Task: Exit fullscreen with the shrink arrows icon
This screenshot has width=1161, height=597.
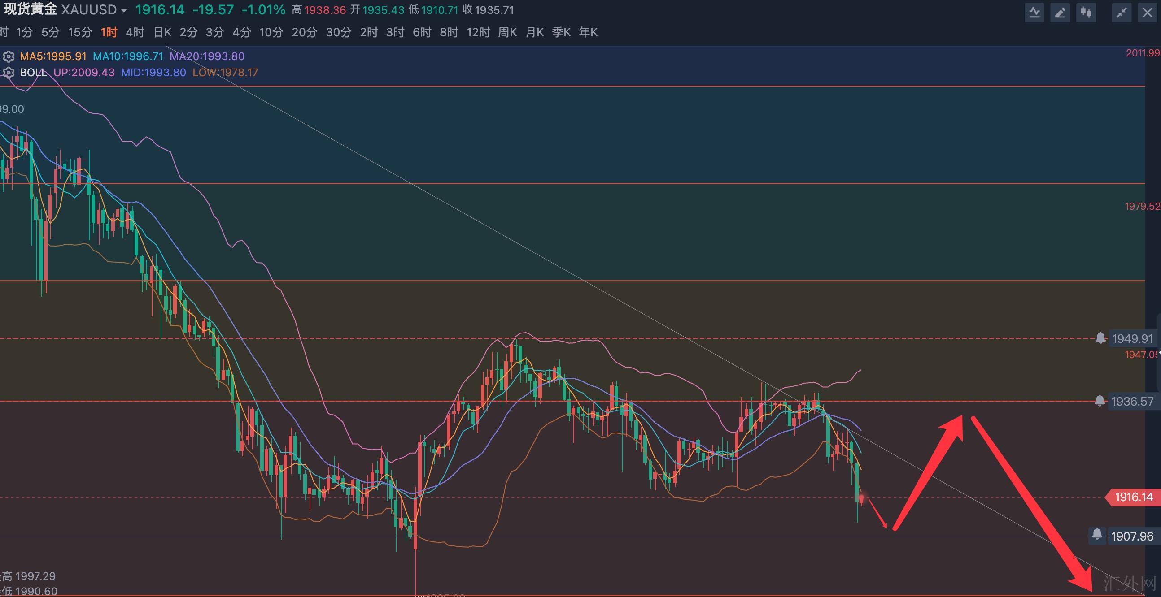Action: pyautogui.click(x=1122, y=12)
